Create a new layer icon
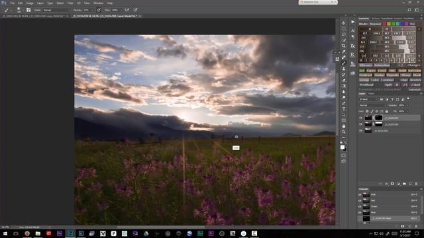Screen dimensions: 424x238 tap(410, 184)
